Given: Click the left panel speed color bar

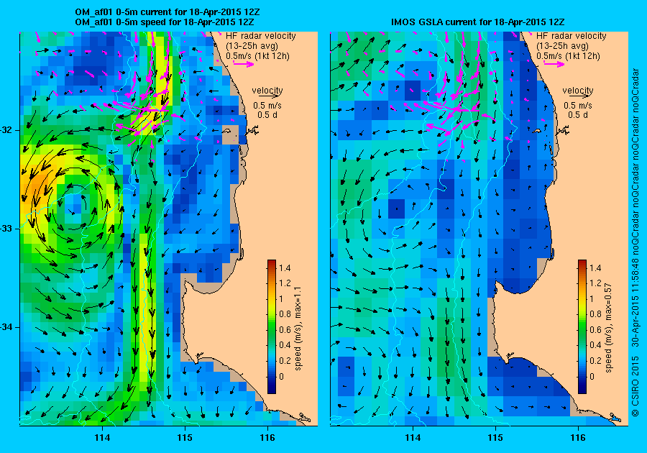Looking at the screenshot, I should 272,326.
